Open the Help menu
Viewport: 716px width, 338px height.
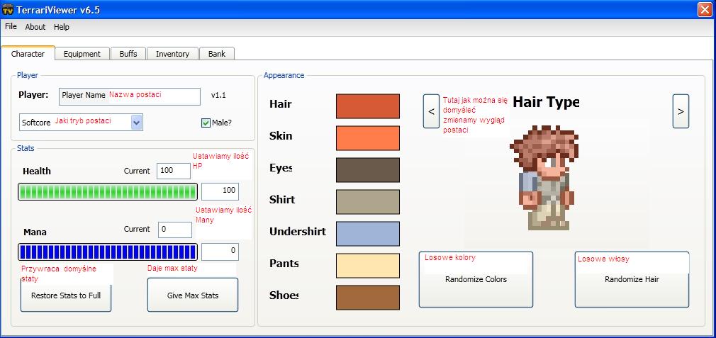point(62,27)
